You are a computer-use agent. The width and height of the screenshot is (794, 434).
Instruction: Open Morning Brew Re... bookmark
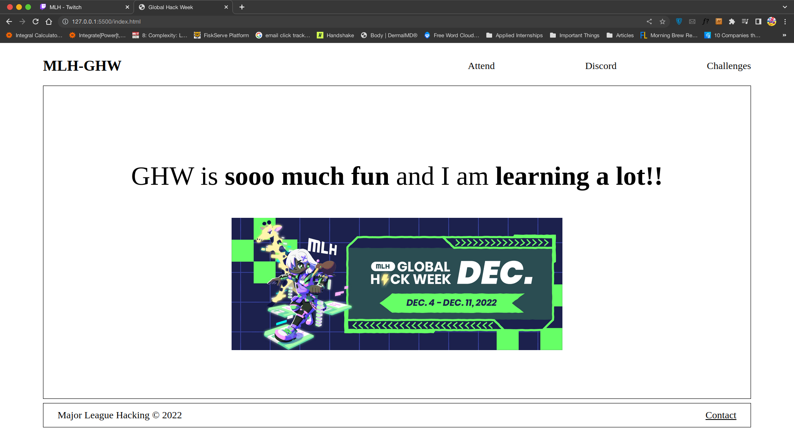coord(669,35)
